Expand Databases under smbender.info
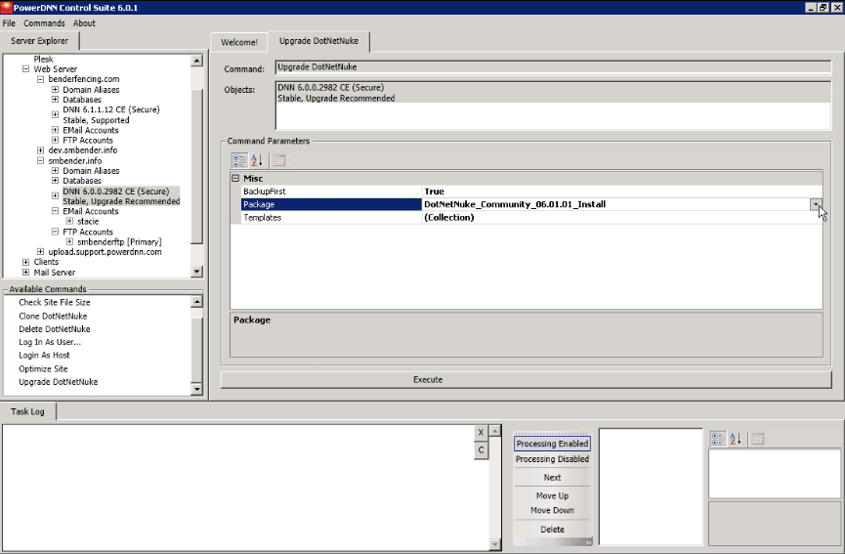845x554 pixels. (x=55, y=181)
